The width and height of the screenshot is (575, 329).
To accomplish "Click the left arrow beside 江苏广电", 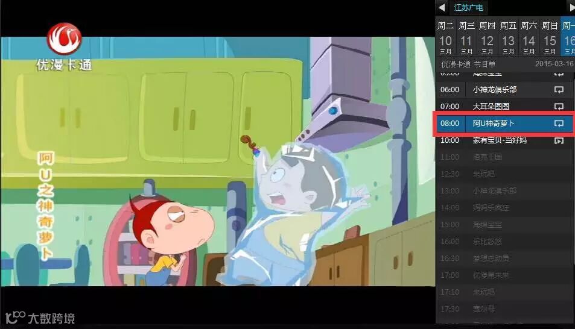I will click(x=442, y=7).
